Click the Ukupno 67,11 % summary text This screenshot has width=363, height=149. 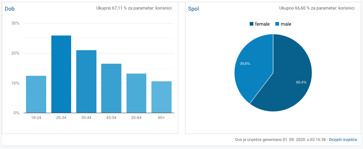click(x=133, y=8)
